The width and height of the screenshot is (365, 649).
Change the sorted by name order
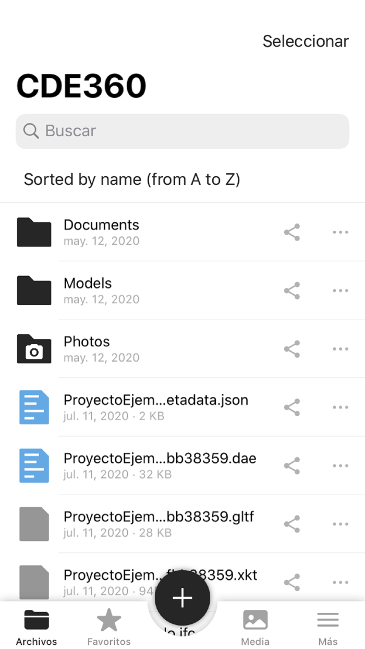132,179
